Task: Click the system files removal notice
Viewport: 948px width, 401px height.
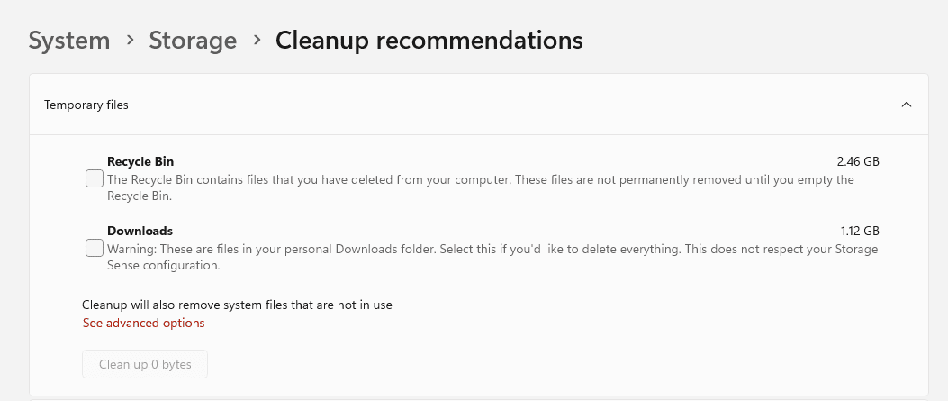Action: tap(237, 305)
